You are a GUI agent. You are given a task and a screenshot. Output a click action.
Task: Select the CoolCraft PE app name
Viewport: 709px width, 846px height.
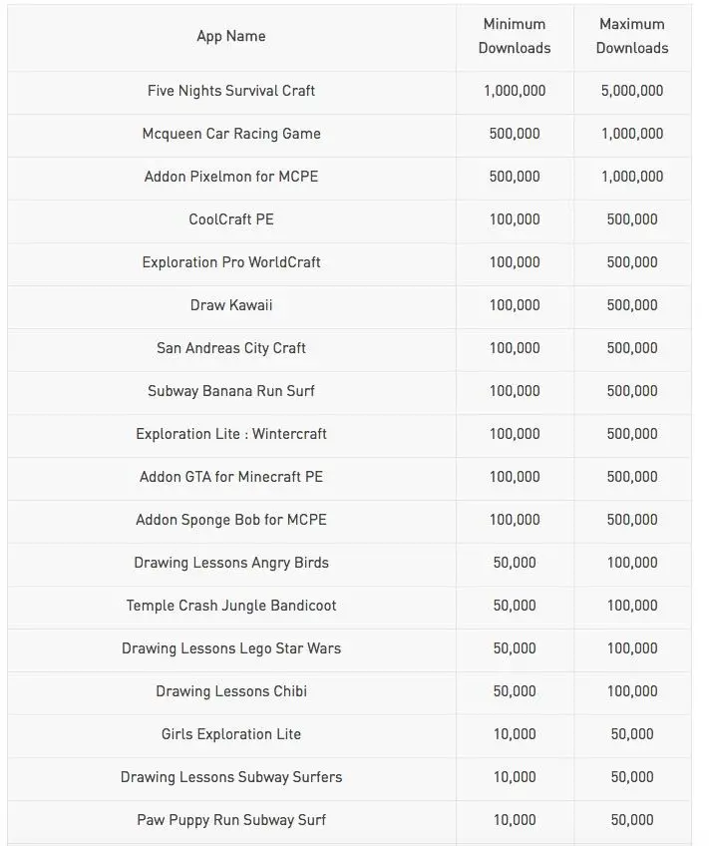point(231,219)
